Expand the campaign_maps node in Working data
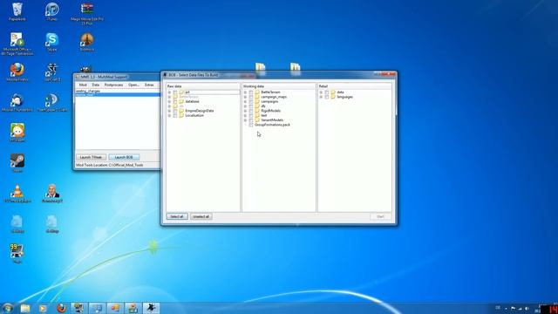 (x=245, y=97)
